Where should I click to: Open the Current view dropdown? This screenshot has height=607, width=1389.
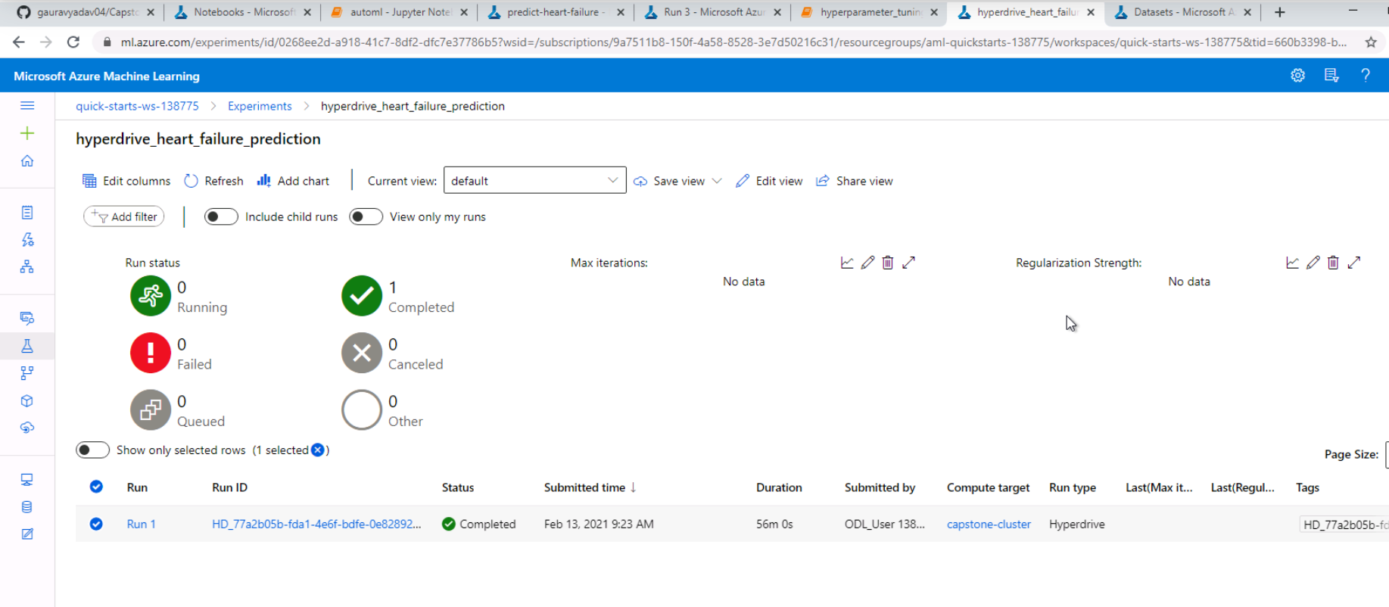pos(534,181)
